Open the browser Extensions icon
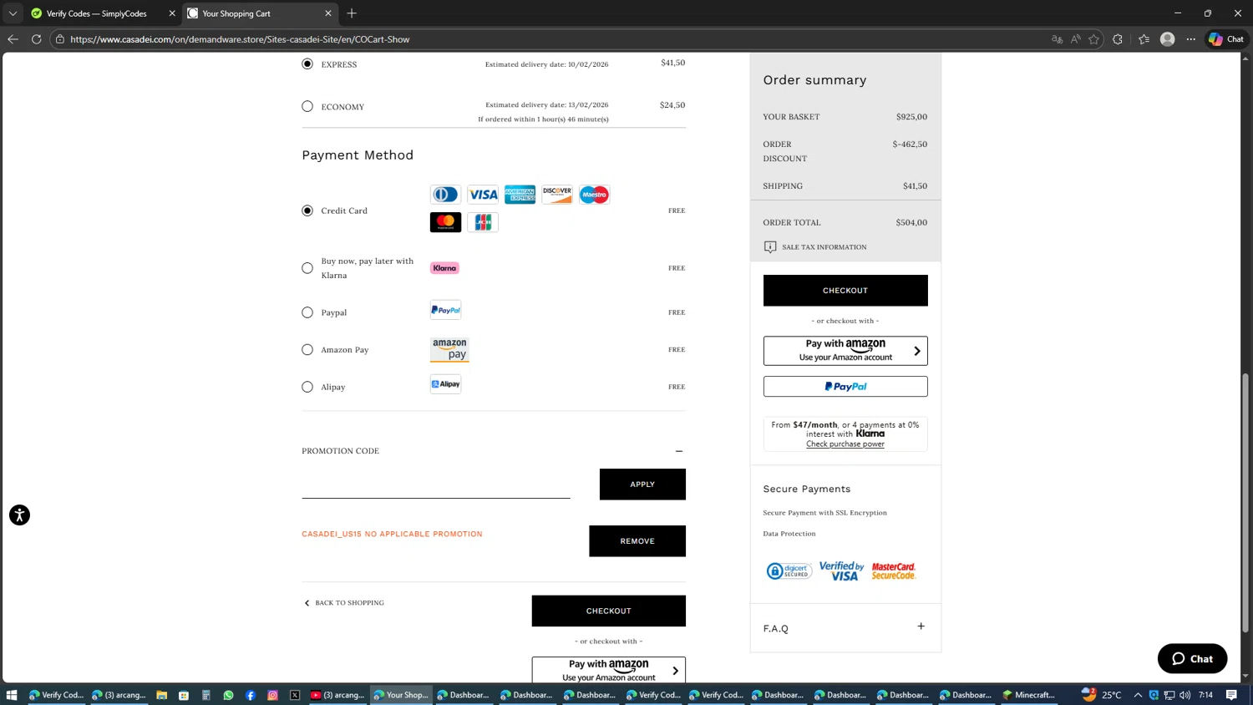 (x=1118, y=39)
